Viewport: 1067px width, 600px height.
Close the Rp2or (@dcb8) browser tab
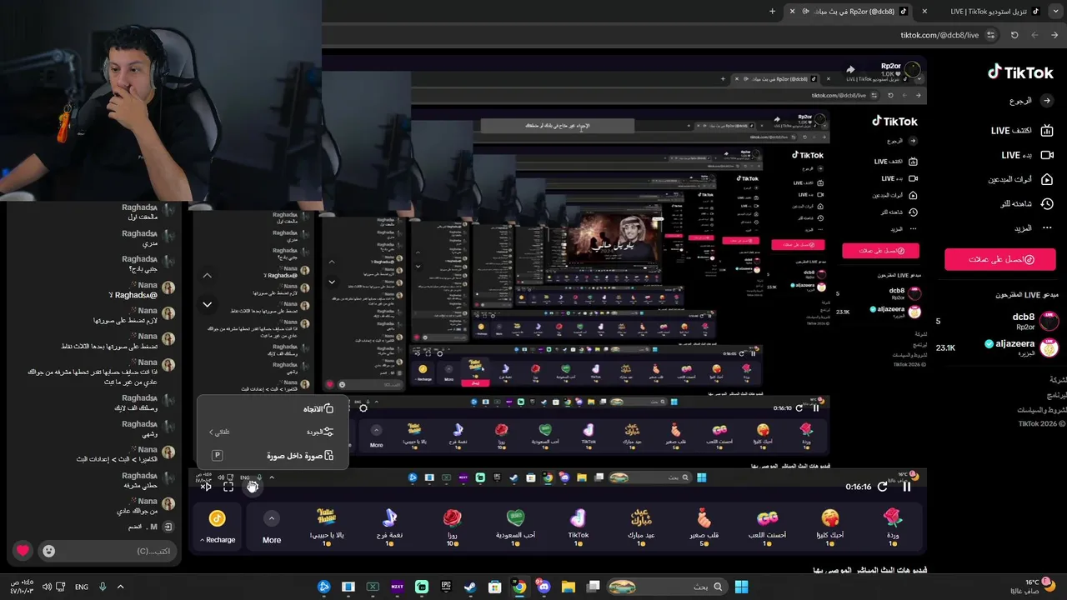[793, 12]
